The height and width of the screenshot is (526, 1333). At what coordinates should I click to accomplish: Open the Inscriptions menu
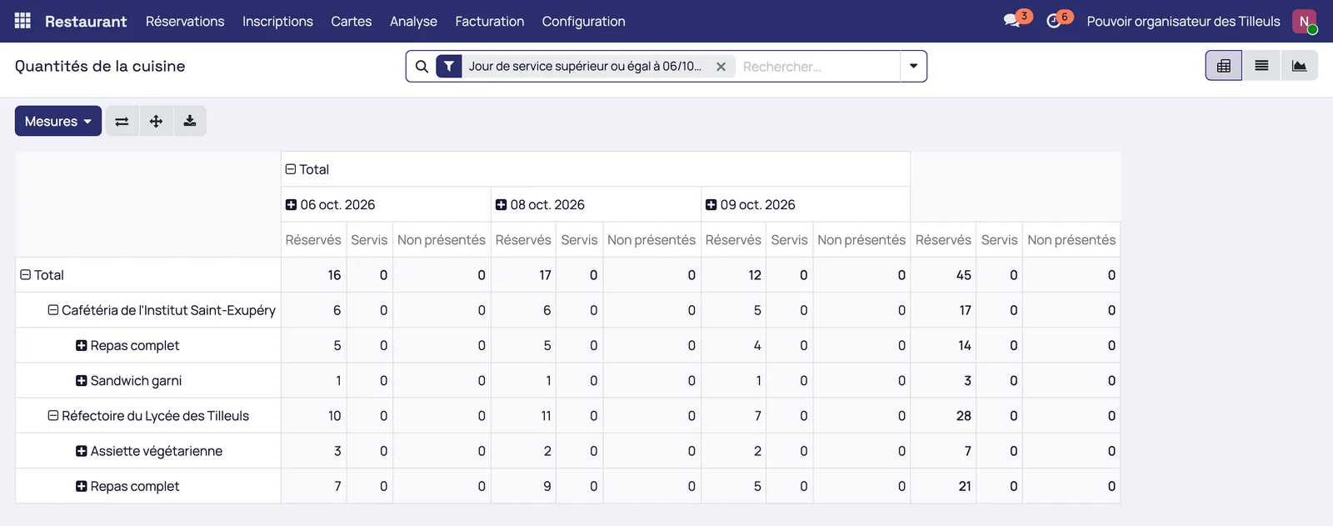[277, 21]
